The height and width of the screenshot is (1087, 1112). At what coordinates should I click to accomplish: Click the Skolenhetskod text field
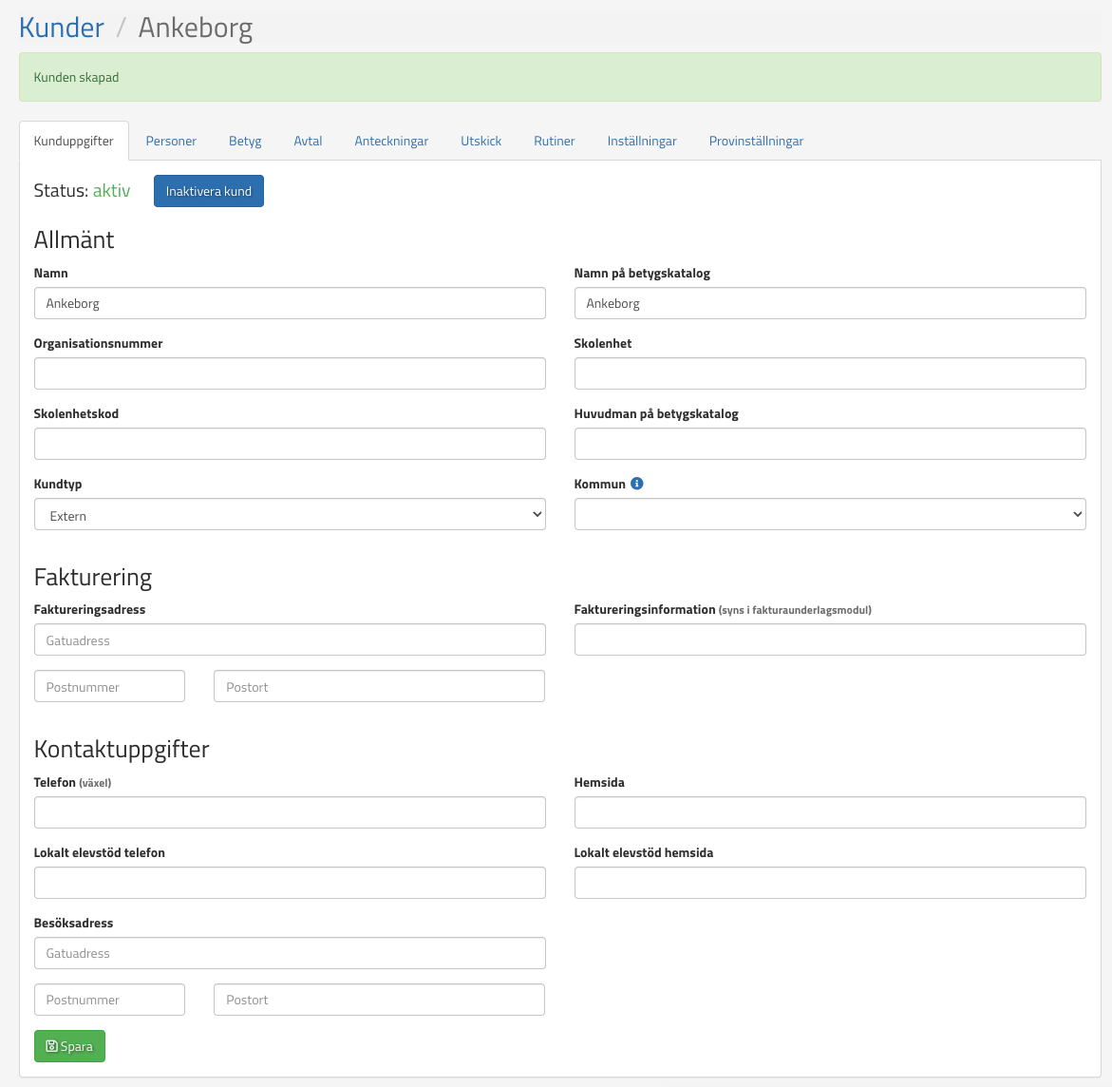pos(290,444)
